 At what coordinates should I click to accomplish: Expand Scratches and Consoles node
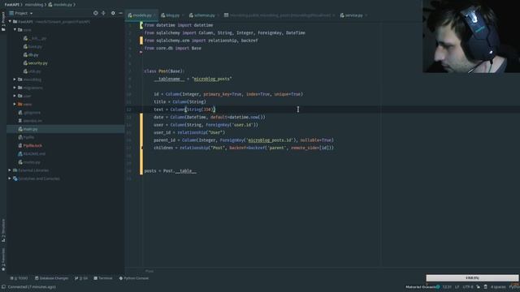click(10, 178)
